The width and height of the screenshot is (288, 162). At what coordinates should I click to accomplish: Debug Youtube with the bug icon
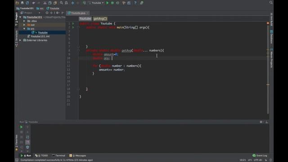tap(112, 3)
